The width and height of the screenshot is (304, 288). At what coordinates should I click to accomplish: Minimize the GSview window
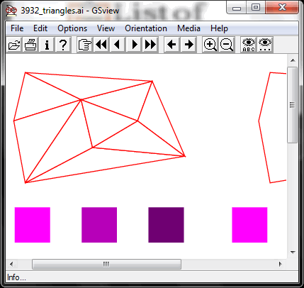pos(237,8)
